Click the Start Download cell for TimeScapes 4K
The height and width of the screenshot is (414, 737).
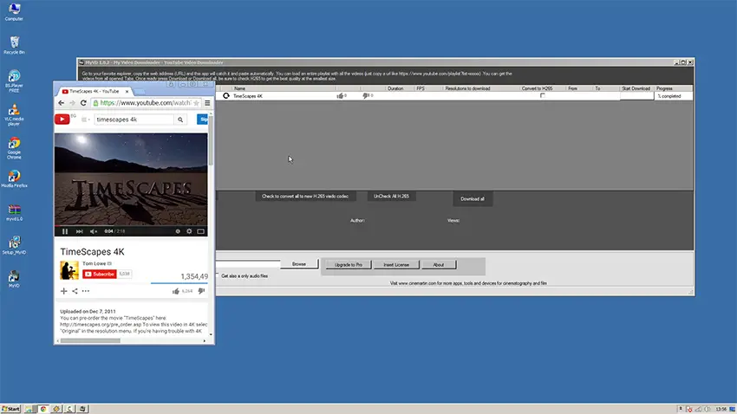(x=636, y=96)
